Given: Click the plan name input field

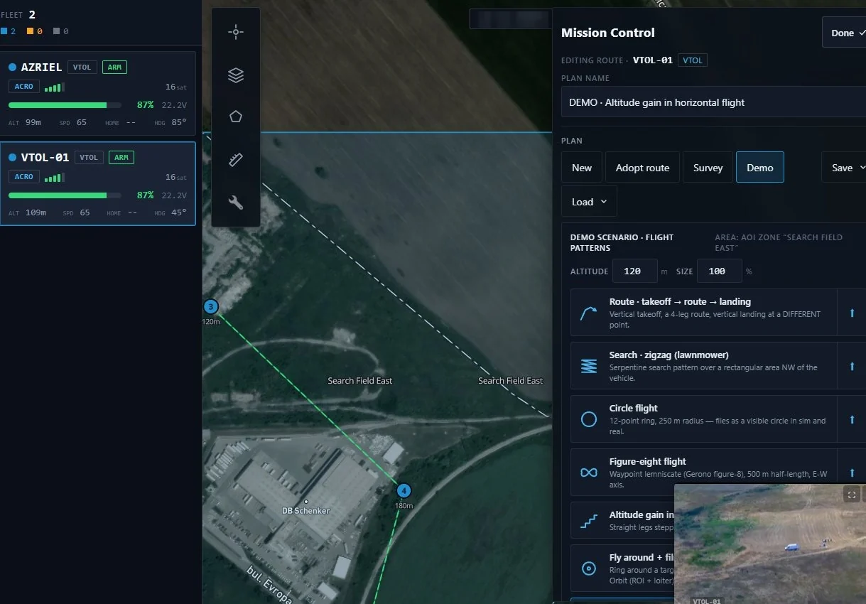Looking at the screenshot, I should (713, 102).
